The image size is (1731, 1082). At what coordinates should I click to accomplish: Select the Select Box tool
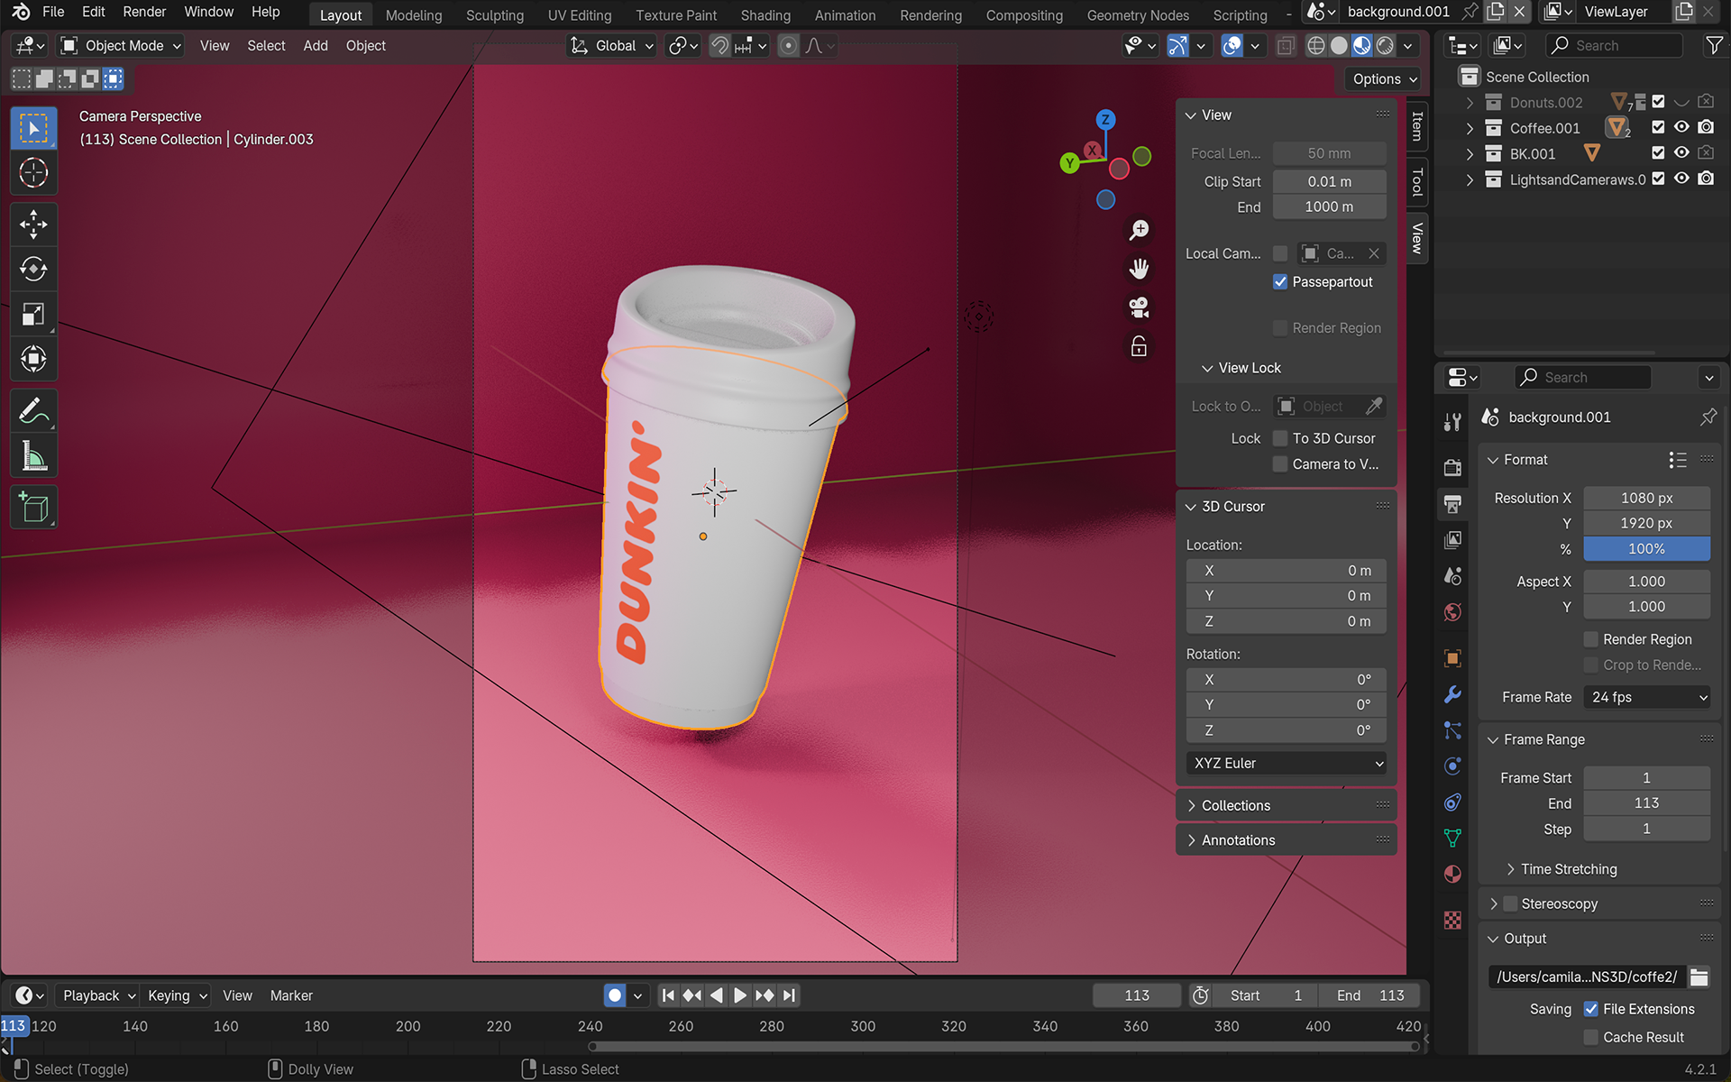34,128
